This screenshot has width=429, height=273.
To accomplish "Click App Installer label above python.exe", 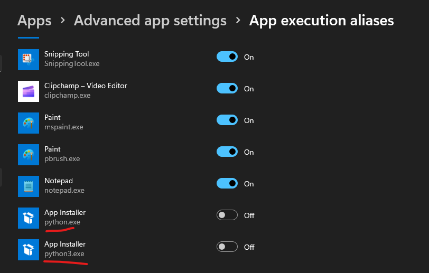I will click(x=65, y=213).
